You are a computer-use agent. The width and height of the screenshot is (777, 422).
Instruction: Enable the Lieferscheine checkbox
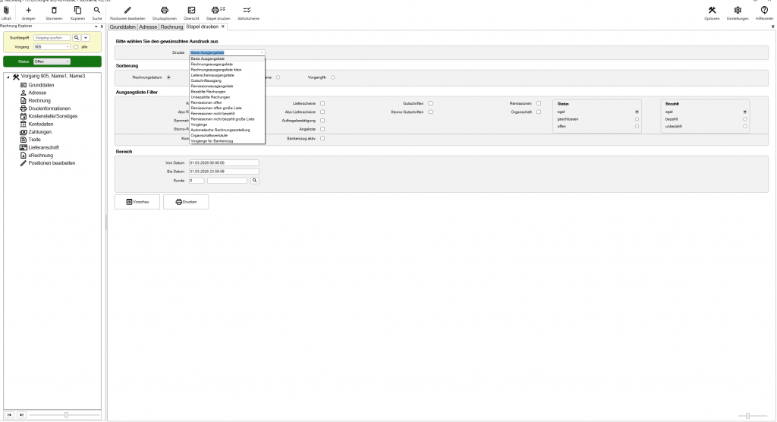point(322,102)
